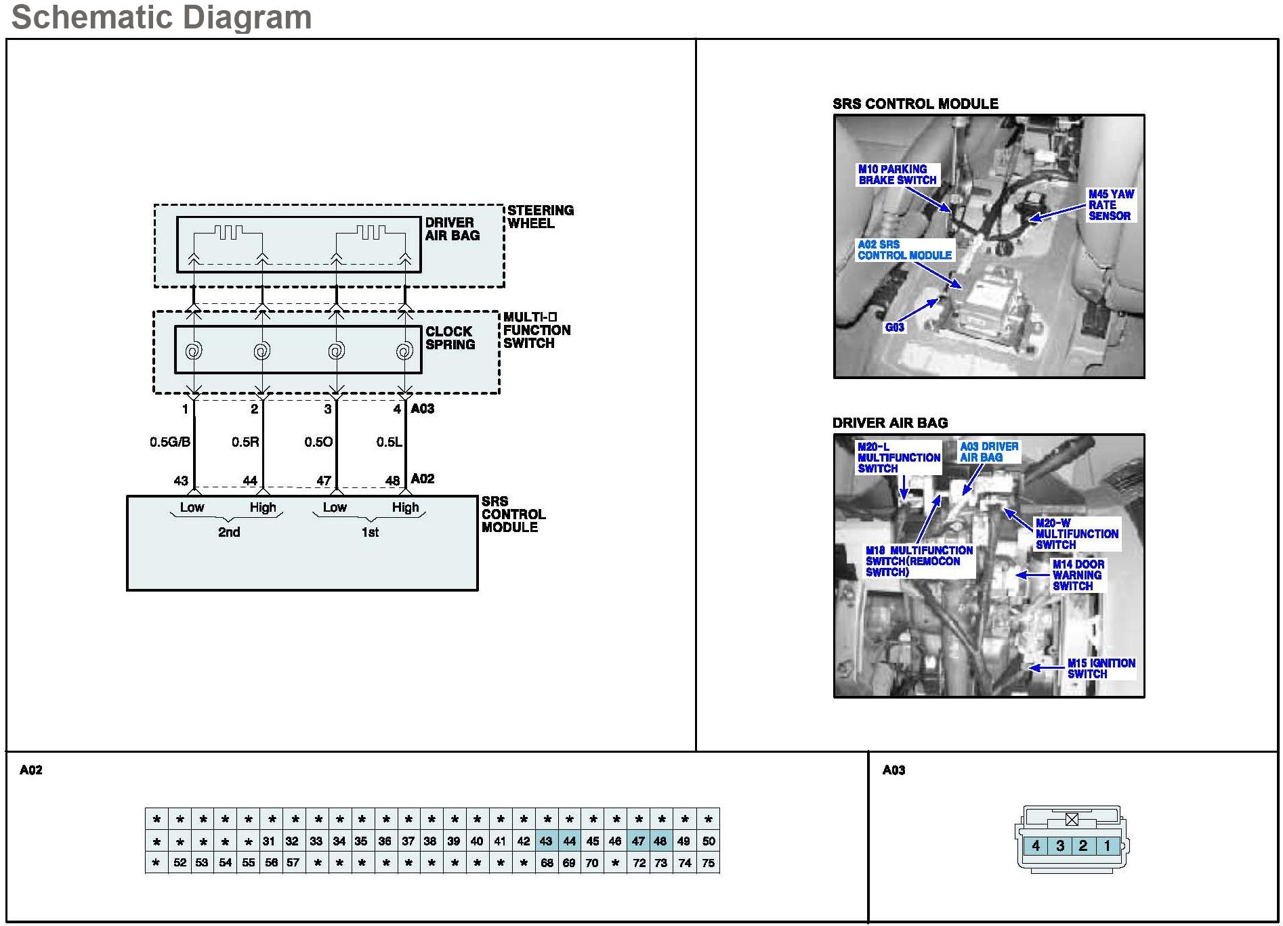Image resolution: width=1283 pixels, height=926 pixels.
Task: Click the M14 Door Warning Switch label
Action: click(1078, 575)
